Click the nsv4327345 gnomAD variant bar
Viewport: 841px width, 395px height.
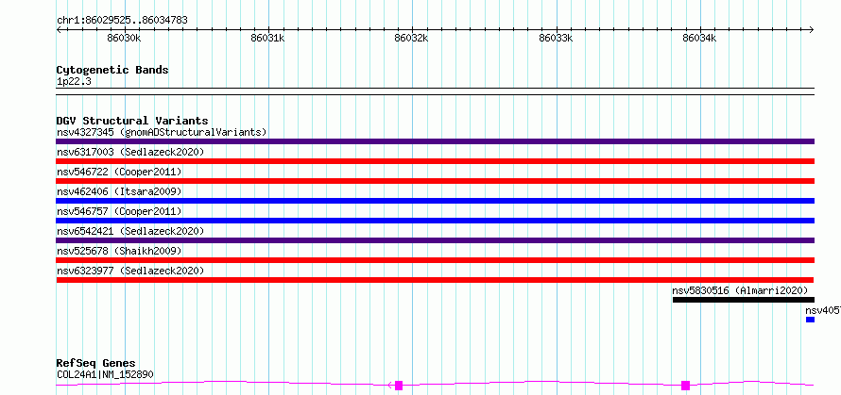pos(435,141)
